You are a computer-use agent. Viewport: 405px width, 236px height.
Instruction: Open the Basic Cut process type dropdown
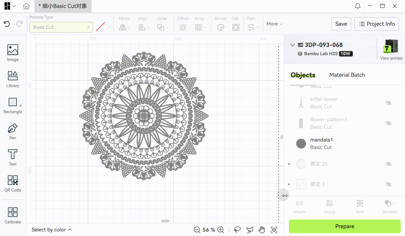click(x=61, y=27)
